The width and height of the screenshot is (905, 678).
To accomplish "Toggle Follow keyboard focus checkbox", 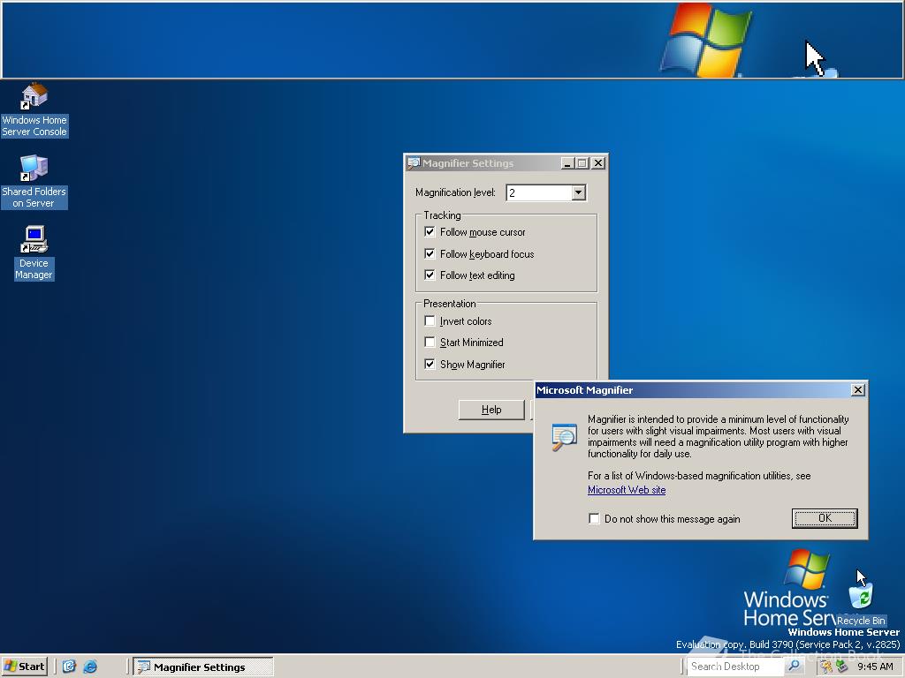I will coord(430,253).
